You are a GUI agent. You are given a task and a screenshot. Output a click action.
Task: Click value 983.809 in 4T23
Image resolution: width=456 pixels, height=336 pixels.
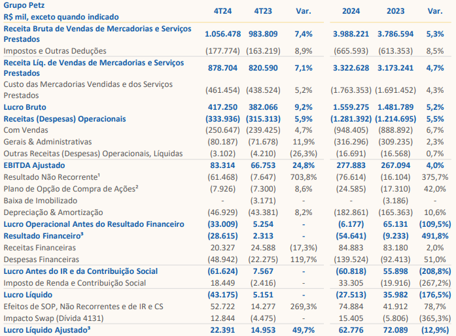263,34
